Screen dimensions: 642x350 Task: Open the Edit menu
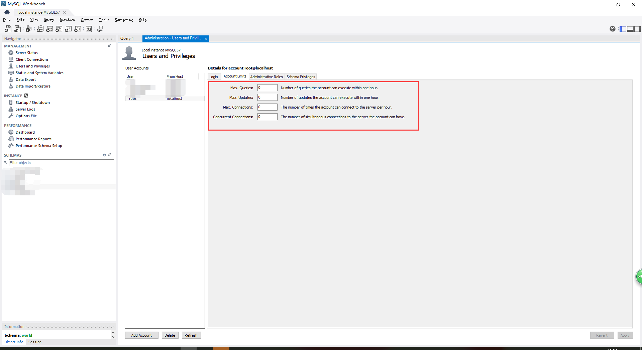pyautogui.click(x=20, y=20)
